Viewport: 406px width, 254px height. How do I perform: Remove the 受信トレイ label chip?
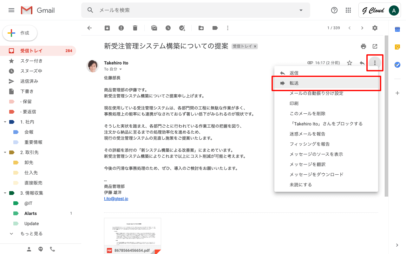pyautogui.click(x=255, y=46)
